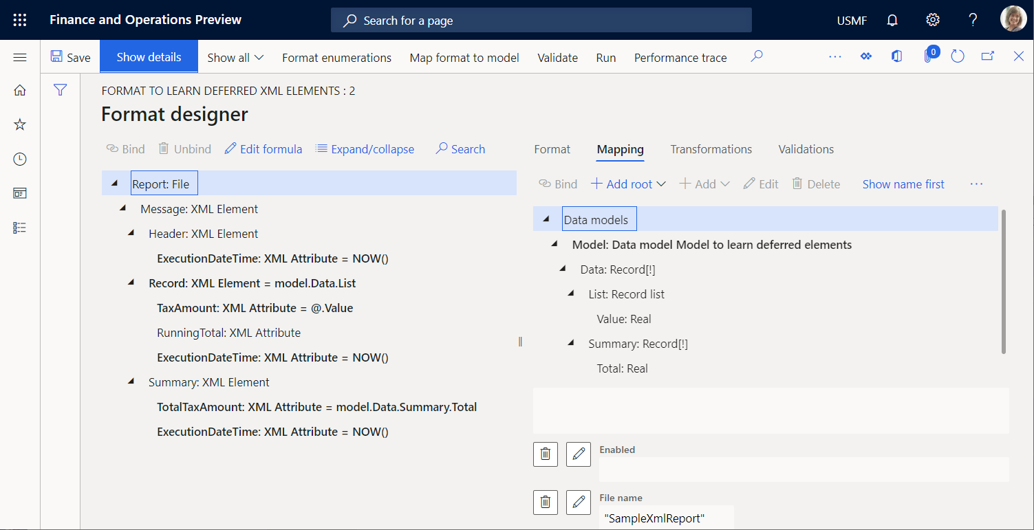Image resolution: width=1034 pixels, height=530 pixels.
Task: Save the format using Save button
Action: pyautogui.click(x=70, y=58)
